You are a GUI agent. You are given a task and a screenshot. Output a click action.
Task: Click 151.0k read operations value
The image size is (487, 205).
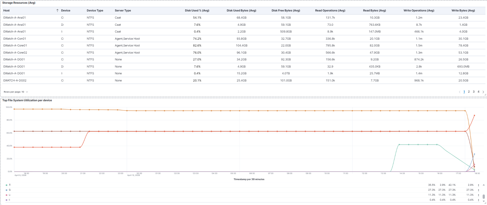click(330, 81)
